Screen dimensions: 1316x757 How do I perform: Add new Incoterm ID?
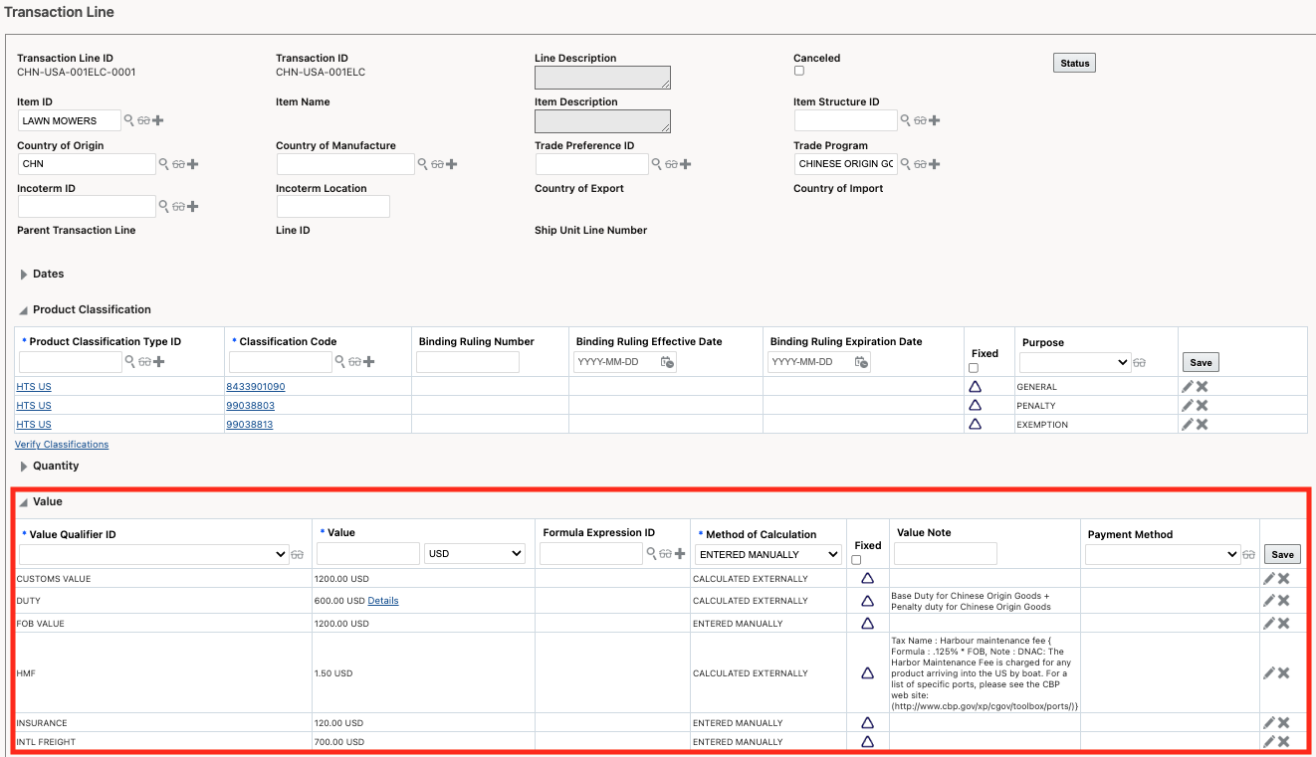193,206
